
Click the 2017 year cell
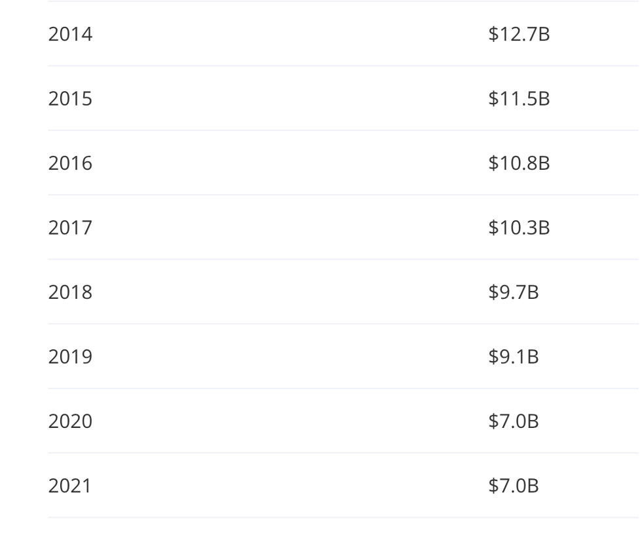pos(70,228)
